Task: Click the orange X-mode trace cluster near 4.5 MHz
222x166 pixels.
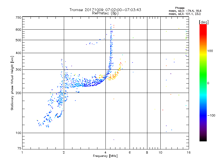Action: pyautogui.click(x=113, y=77)
